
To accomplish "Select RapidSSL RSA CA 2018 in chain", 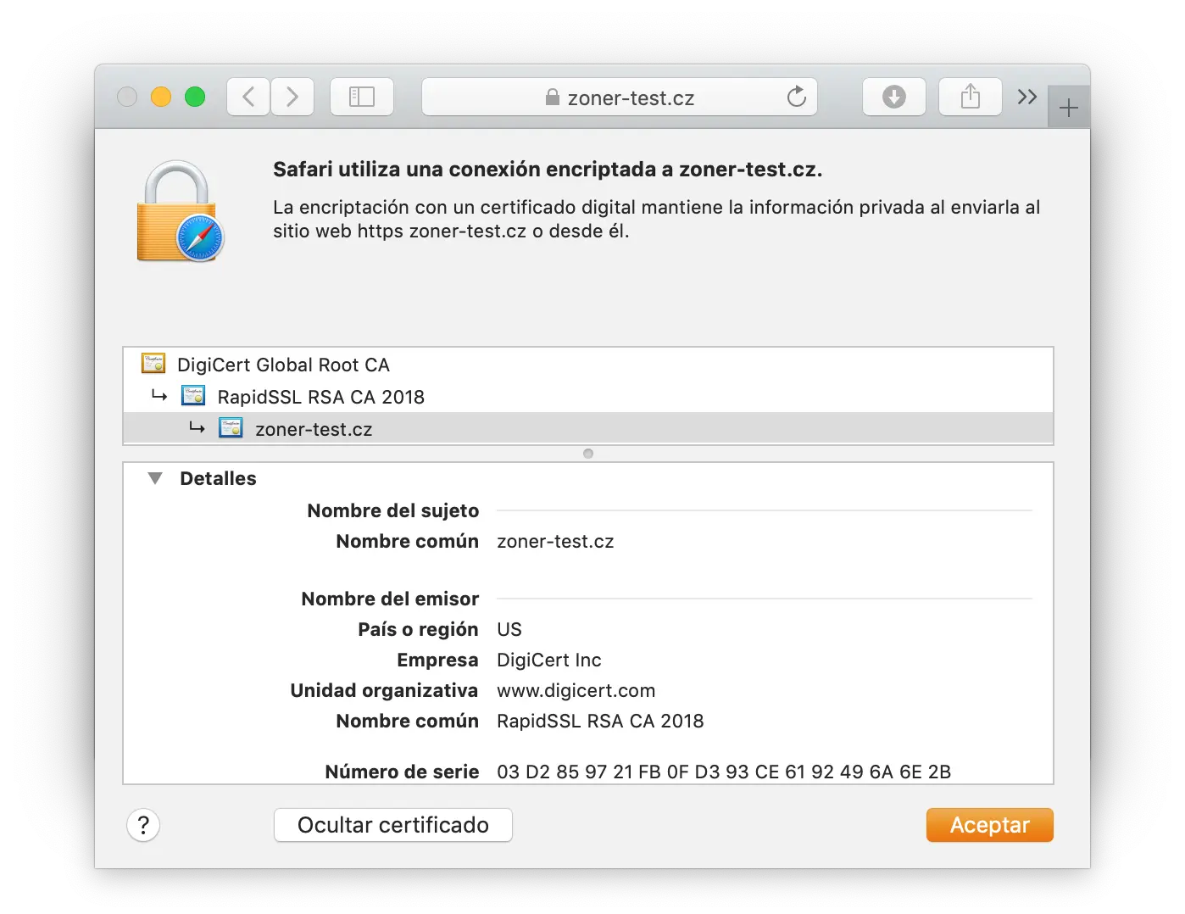I will (588, 397).
